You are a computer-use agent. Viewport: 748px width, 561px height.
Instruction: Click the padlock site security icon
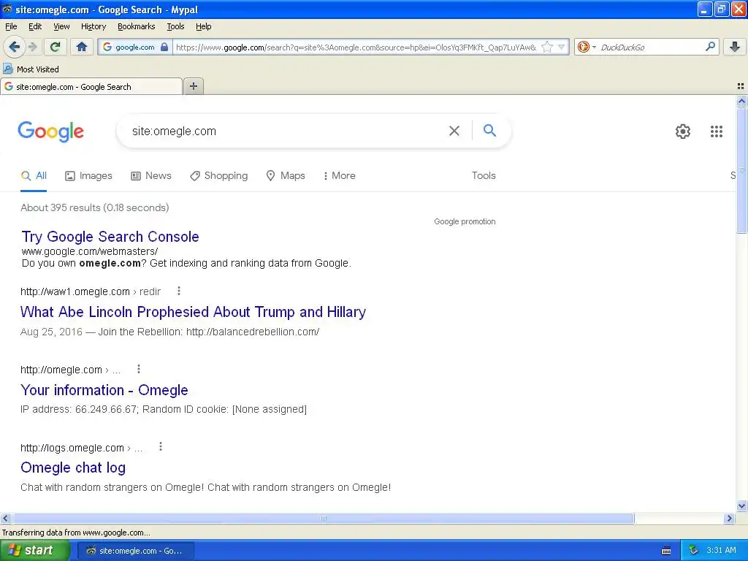[164, 47]
